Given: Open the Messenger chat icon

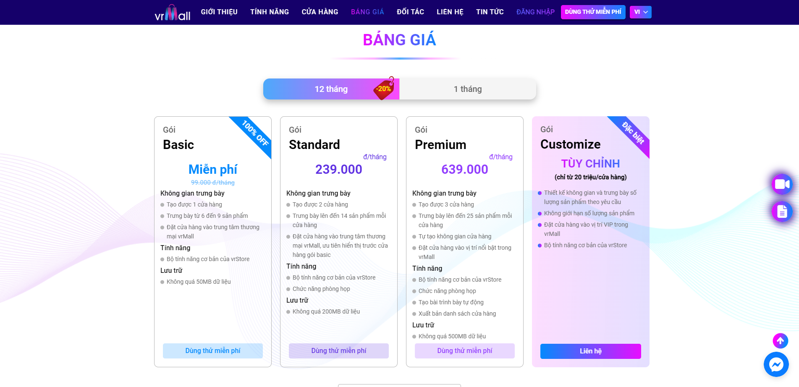Looking at the screenshot, I should [776, 364].
